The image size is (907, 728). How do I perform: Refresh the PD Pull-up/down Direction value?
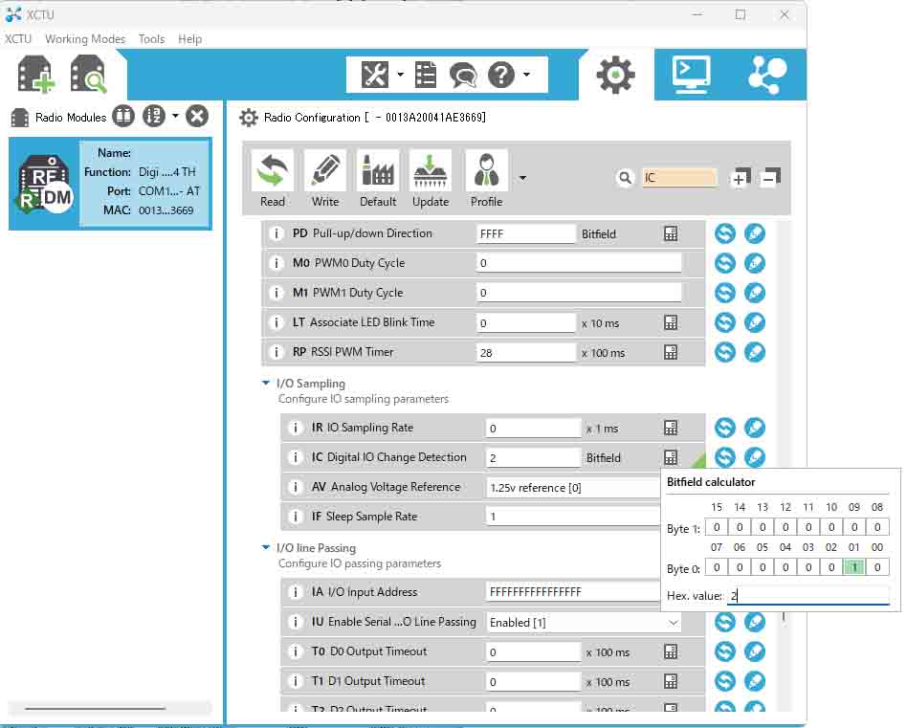[x=725, y=233]
